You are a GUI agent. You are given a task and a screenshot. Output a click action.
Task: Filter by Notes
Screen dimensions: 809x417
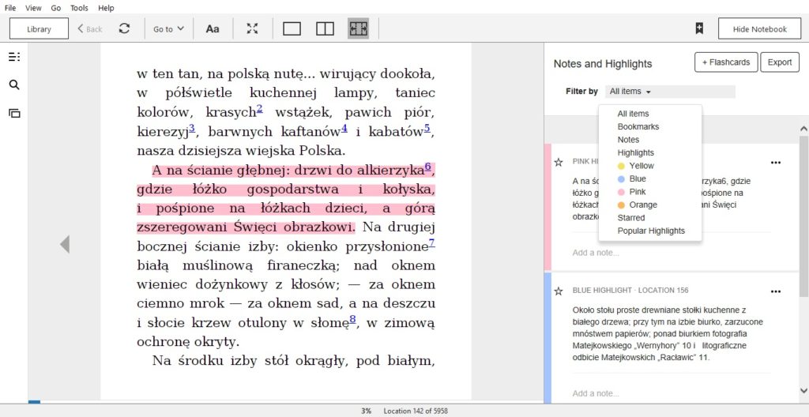tap(628, 139)
